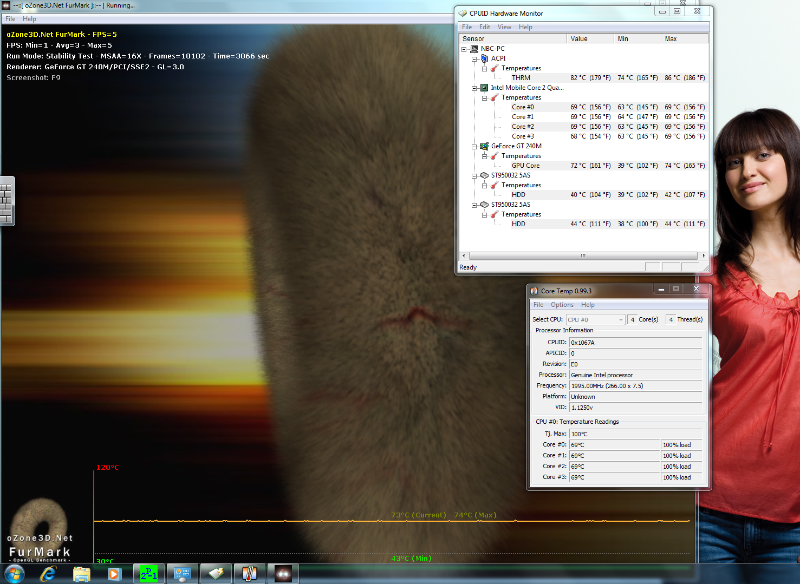
Task: Click the VID value 1.1250v
Action: coord(636,408)
